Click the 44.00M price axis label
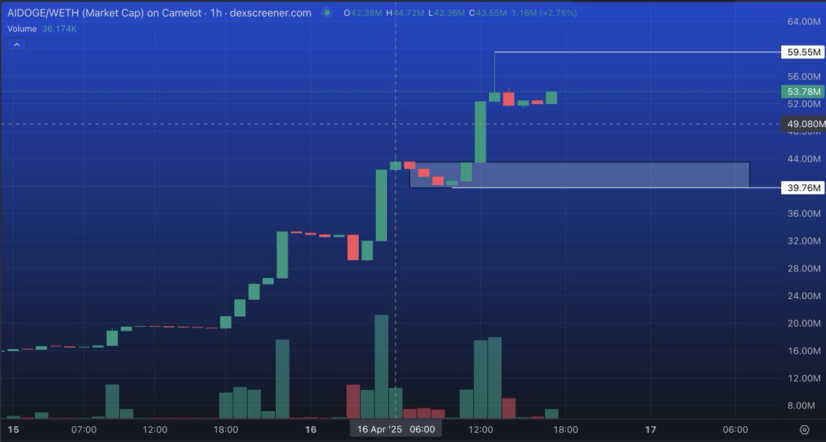Screen dimensions: 826x442 pos(803,159)
